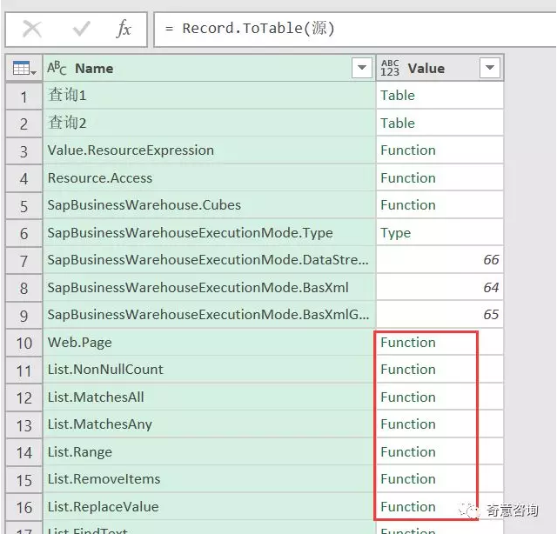Open the Function value for List.NonNullCount
The width and height of the screenshot is (557, 534).
(x=408, y=370)
